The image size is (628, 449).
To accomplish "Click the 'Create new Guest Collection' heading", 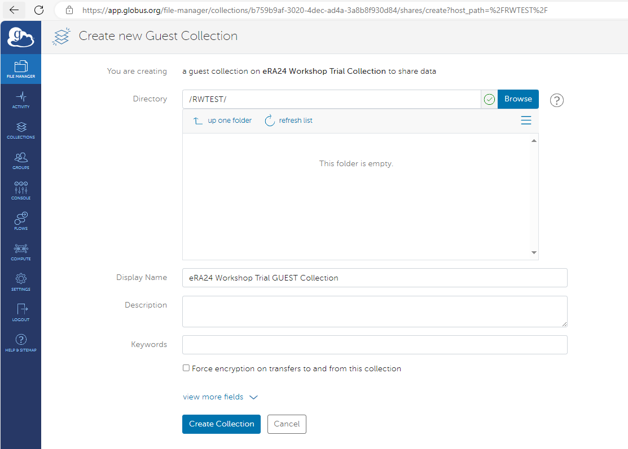I will [x=158, y=36].
